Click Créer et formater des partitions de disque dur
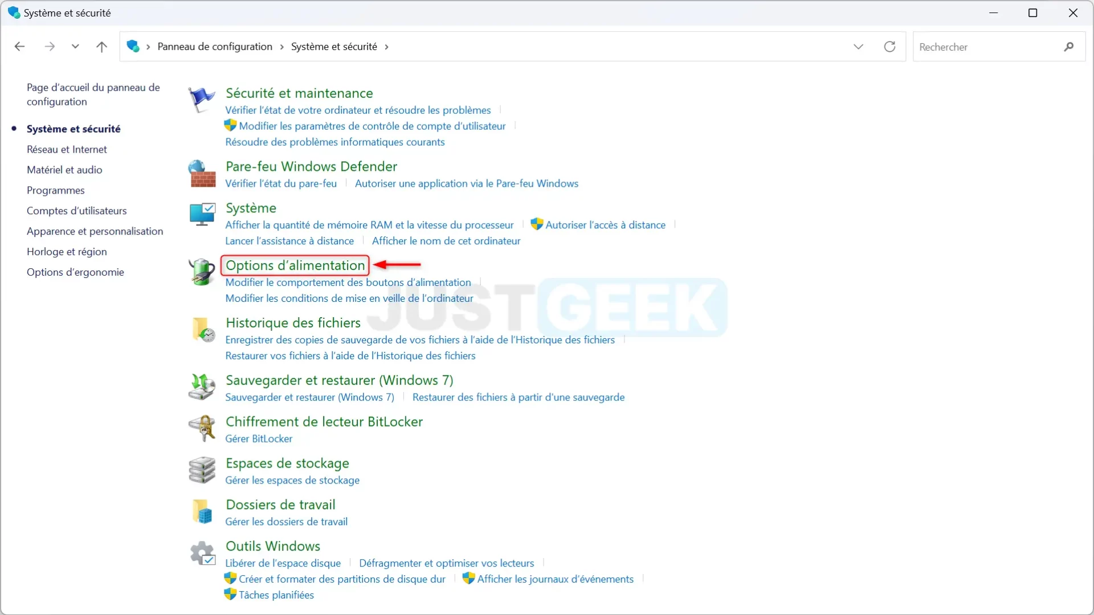The height and width of the screenshot is (615, 1094). tap(342, 579)
